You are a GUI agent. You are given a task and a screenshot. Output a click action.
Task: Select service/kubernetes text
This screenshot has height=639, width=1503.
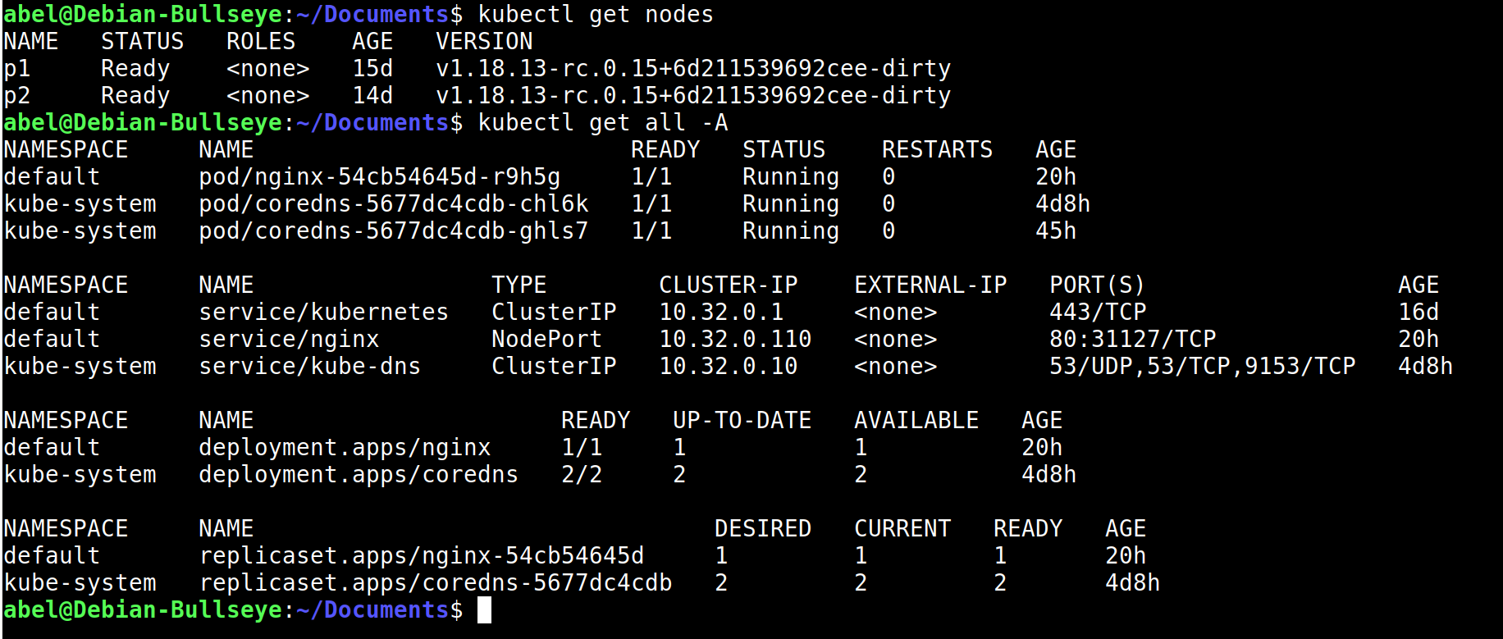click(324, 313)
